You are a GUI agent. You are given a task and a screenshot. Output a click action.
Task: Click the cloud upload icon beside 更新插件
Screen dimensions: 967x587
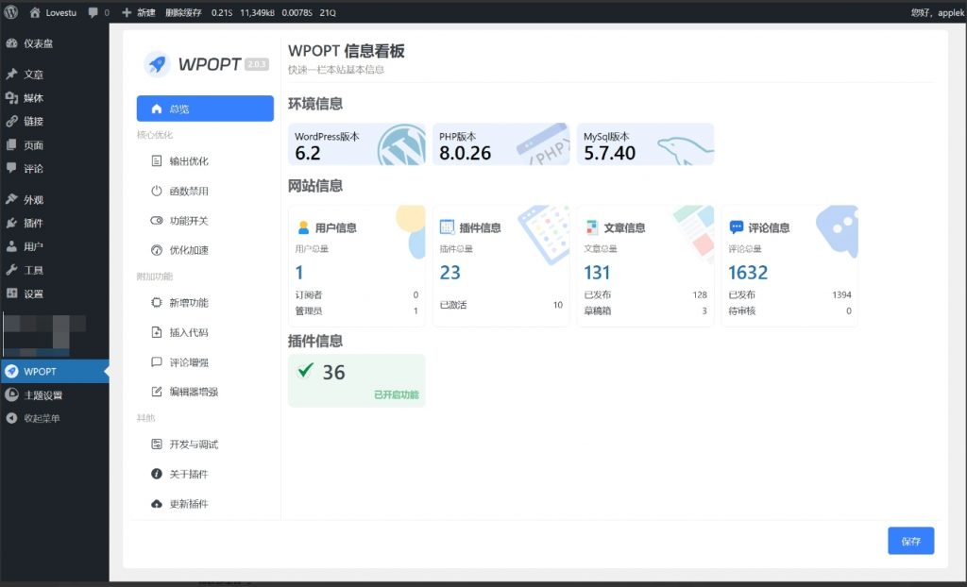point(157,504)
